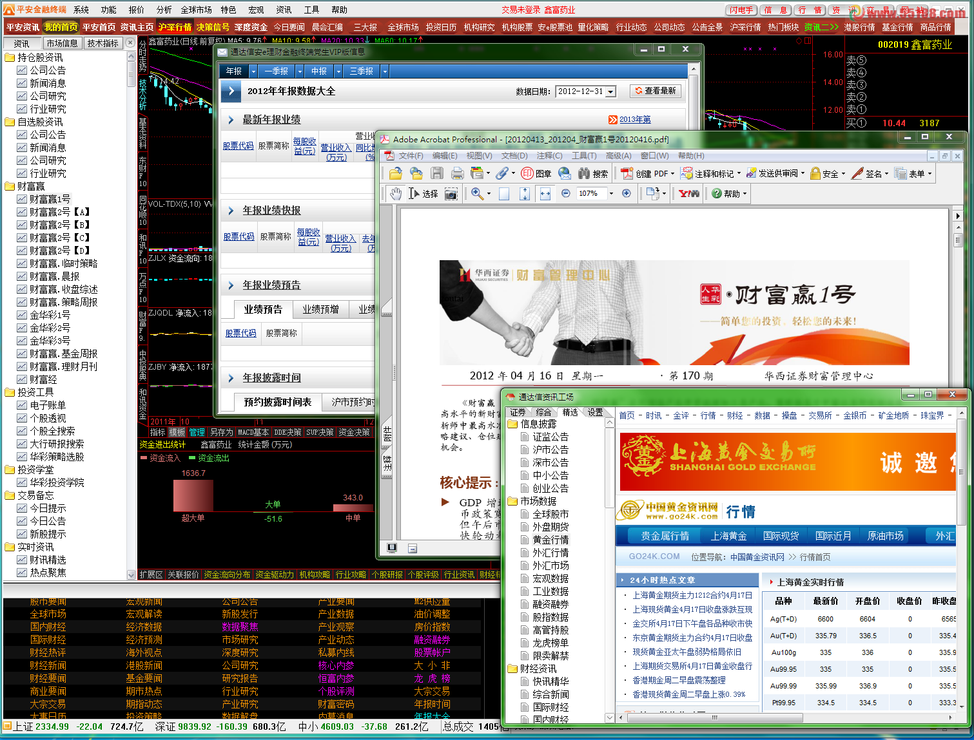
Task: Select the 选择 text selection tool
Action: pos(424,193)
